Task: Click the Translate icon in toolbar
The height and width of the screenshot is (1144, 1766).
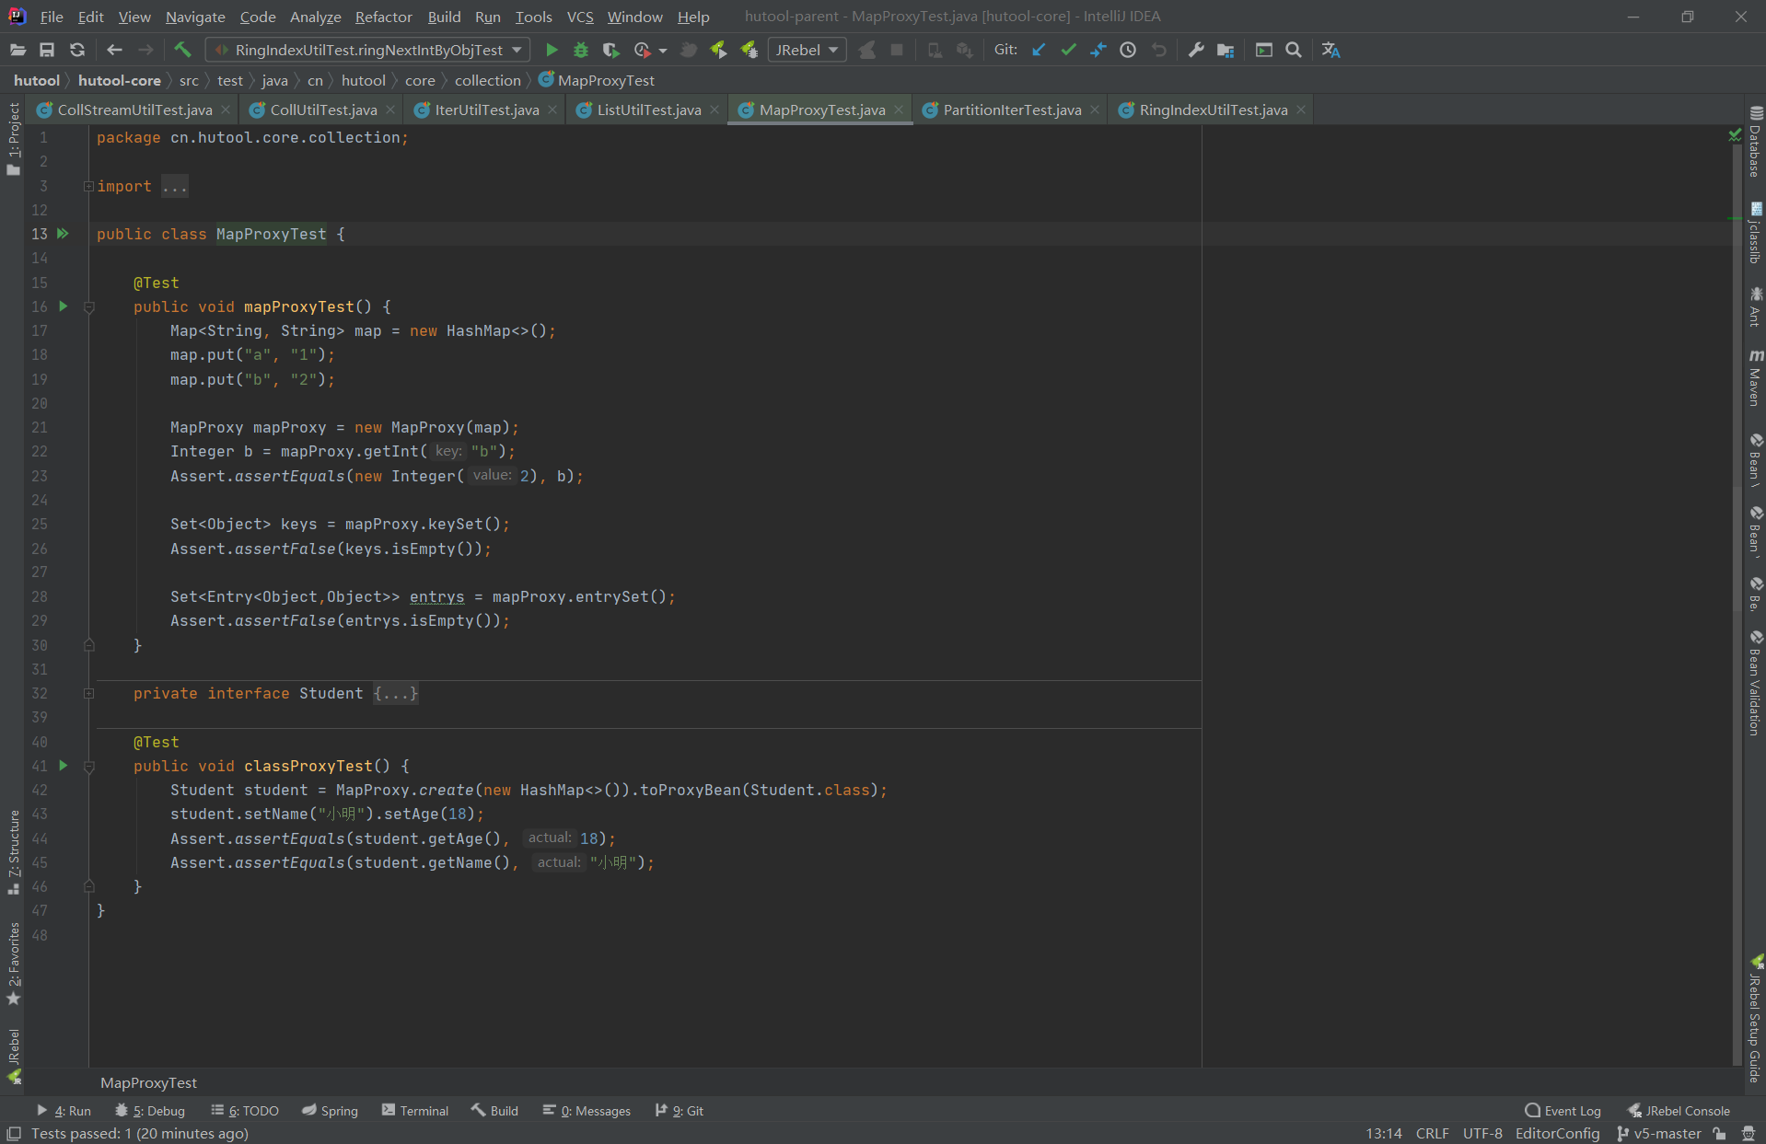Action: point(1330,50)
